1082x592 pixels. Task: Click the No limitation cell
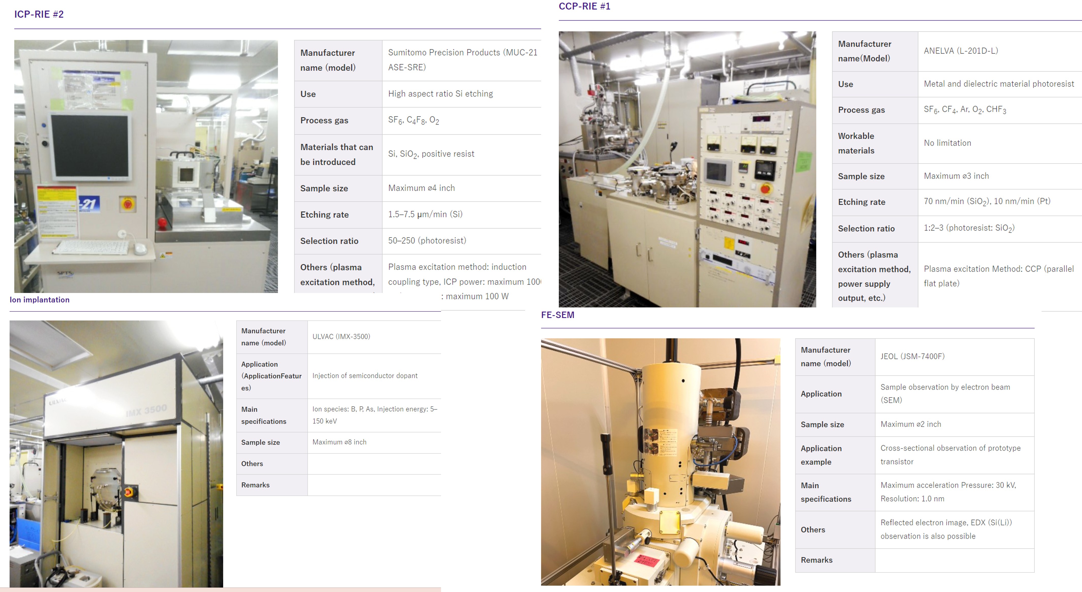[x=1000, y=143]
